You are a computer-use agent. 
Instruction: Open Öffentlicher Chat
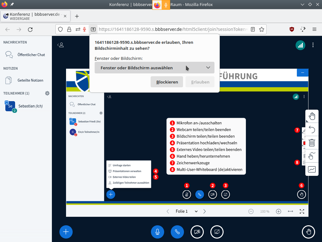click(x=31, y=55)
